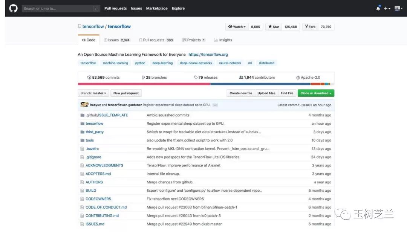Image resolution: width=407 pixels, height=232 pixels.
Task: Click the tensorflow topic tag
Action: 88,63
